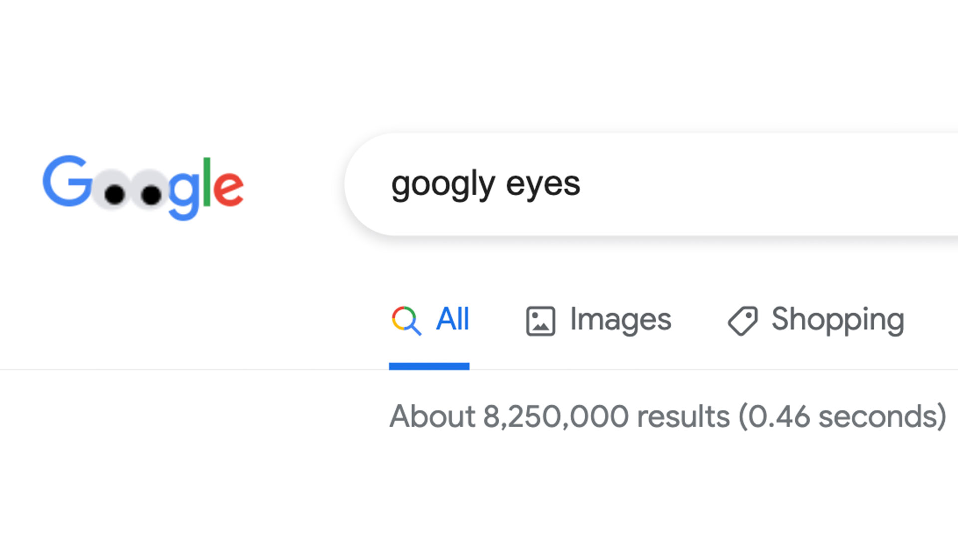Place cursor on the word googly in search

[x=443, y=185]
